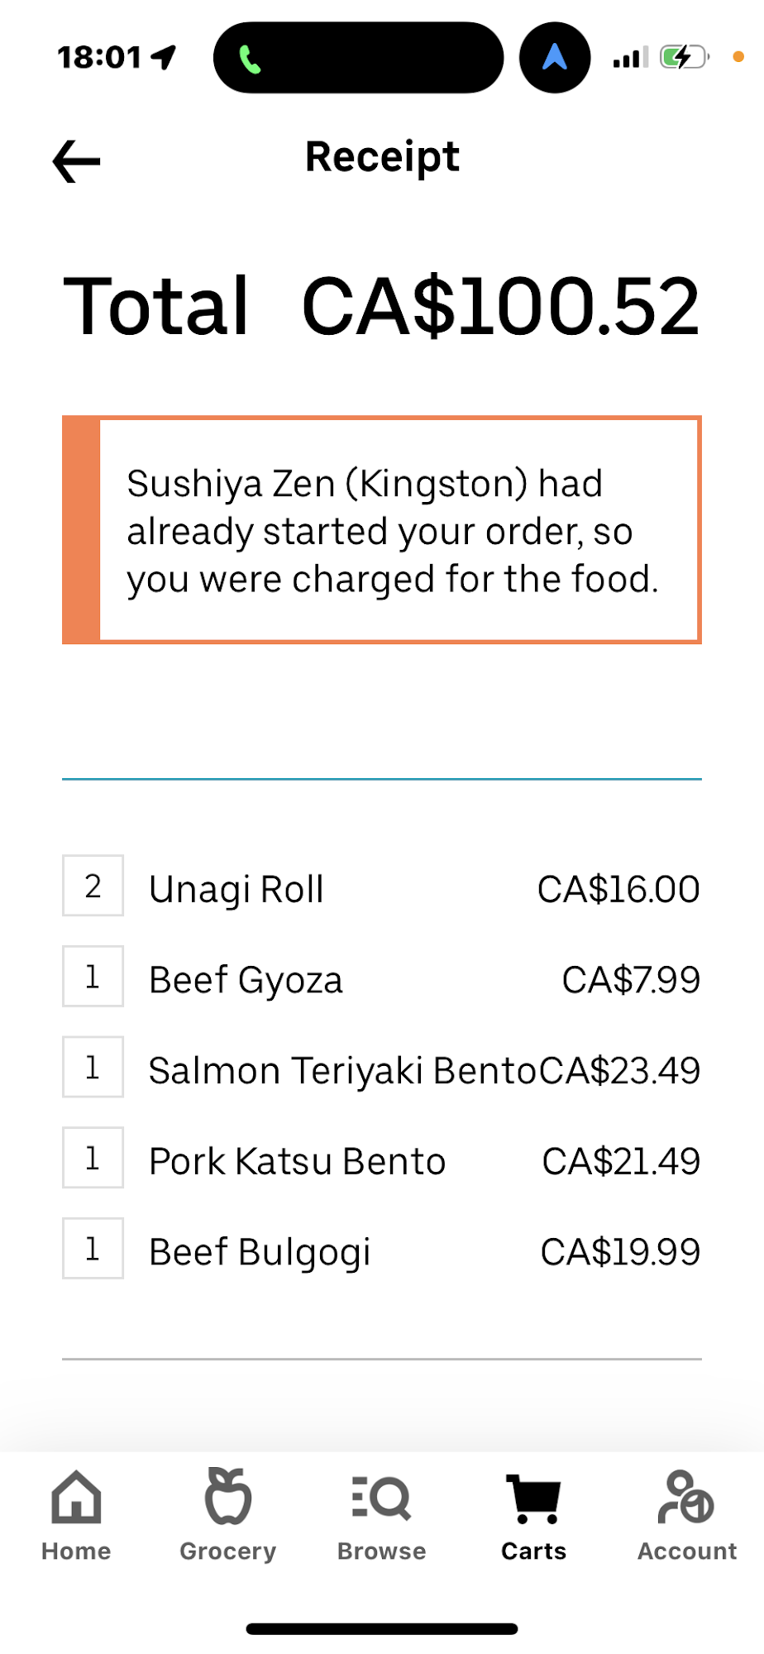
Task: Open the Home tab
Action: coord(76,1515)
